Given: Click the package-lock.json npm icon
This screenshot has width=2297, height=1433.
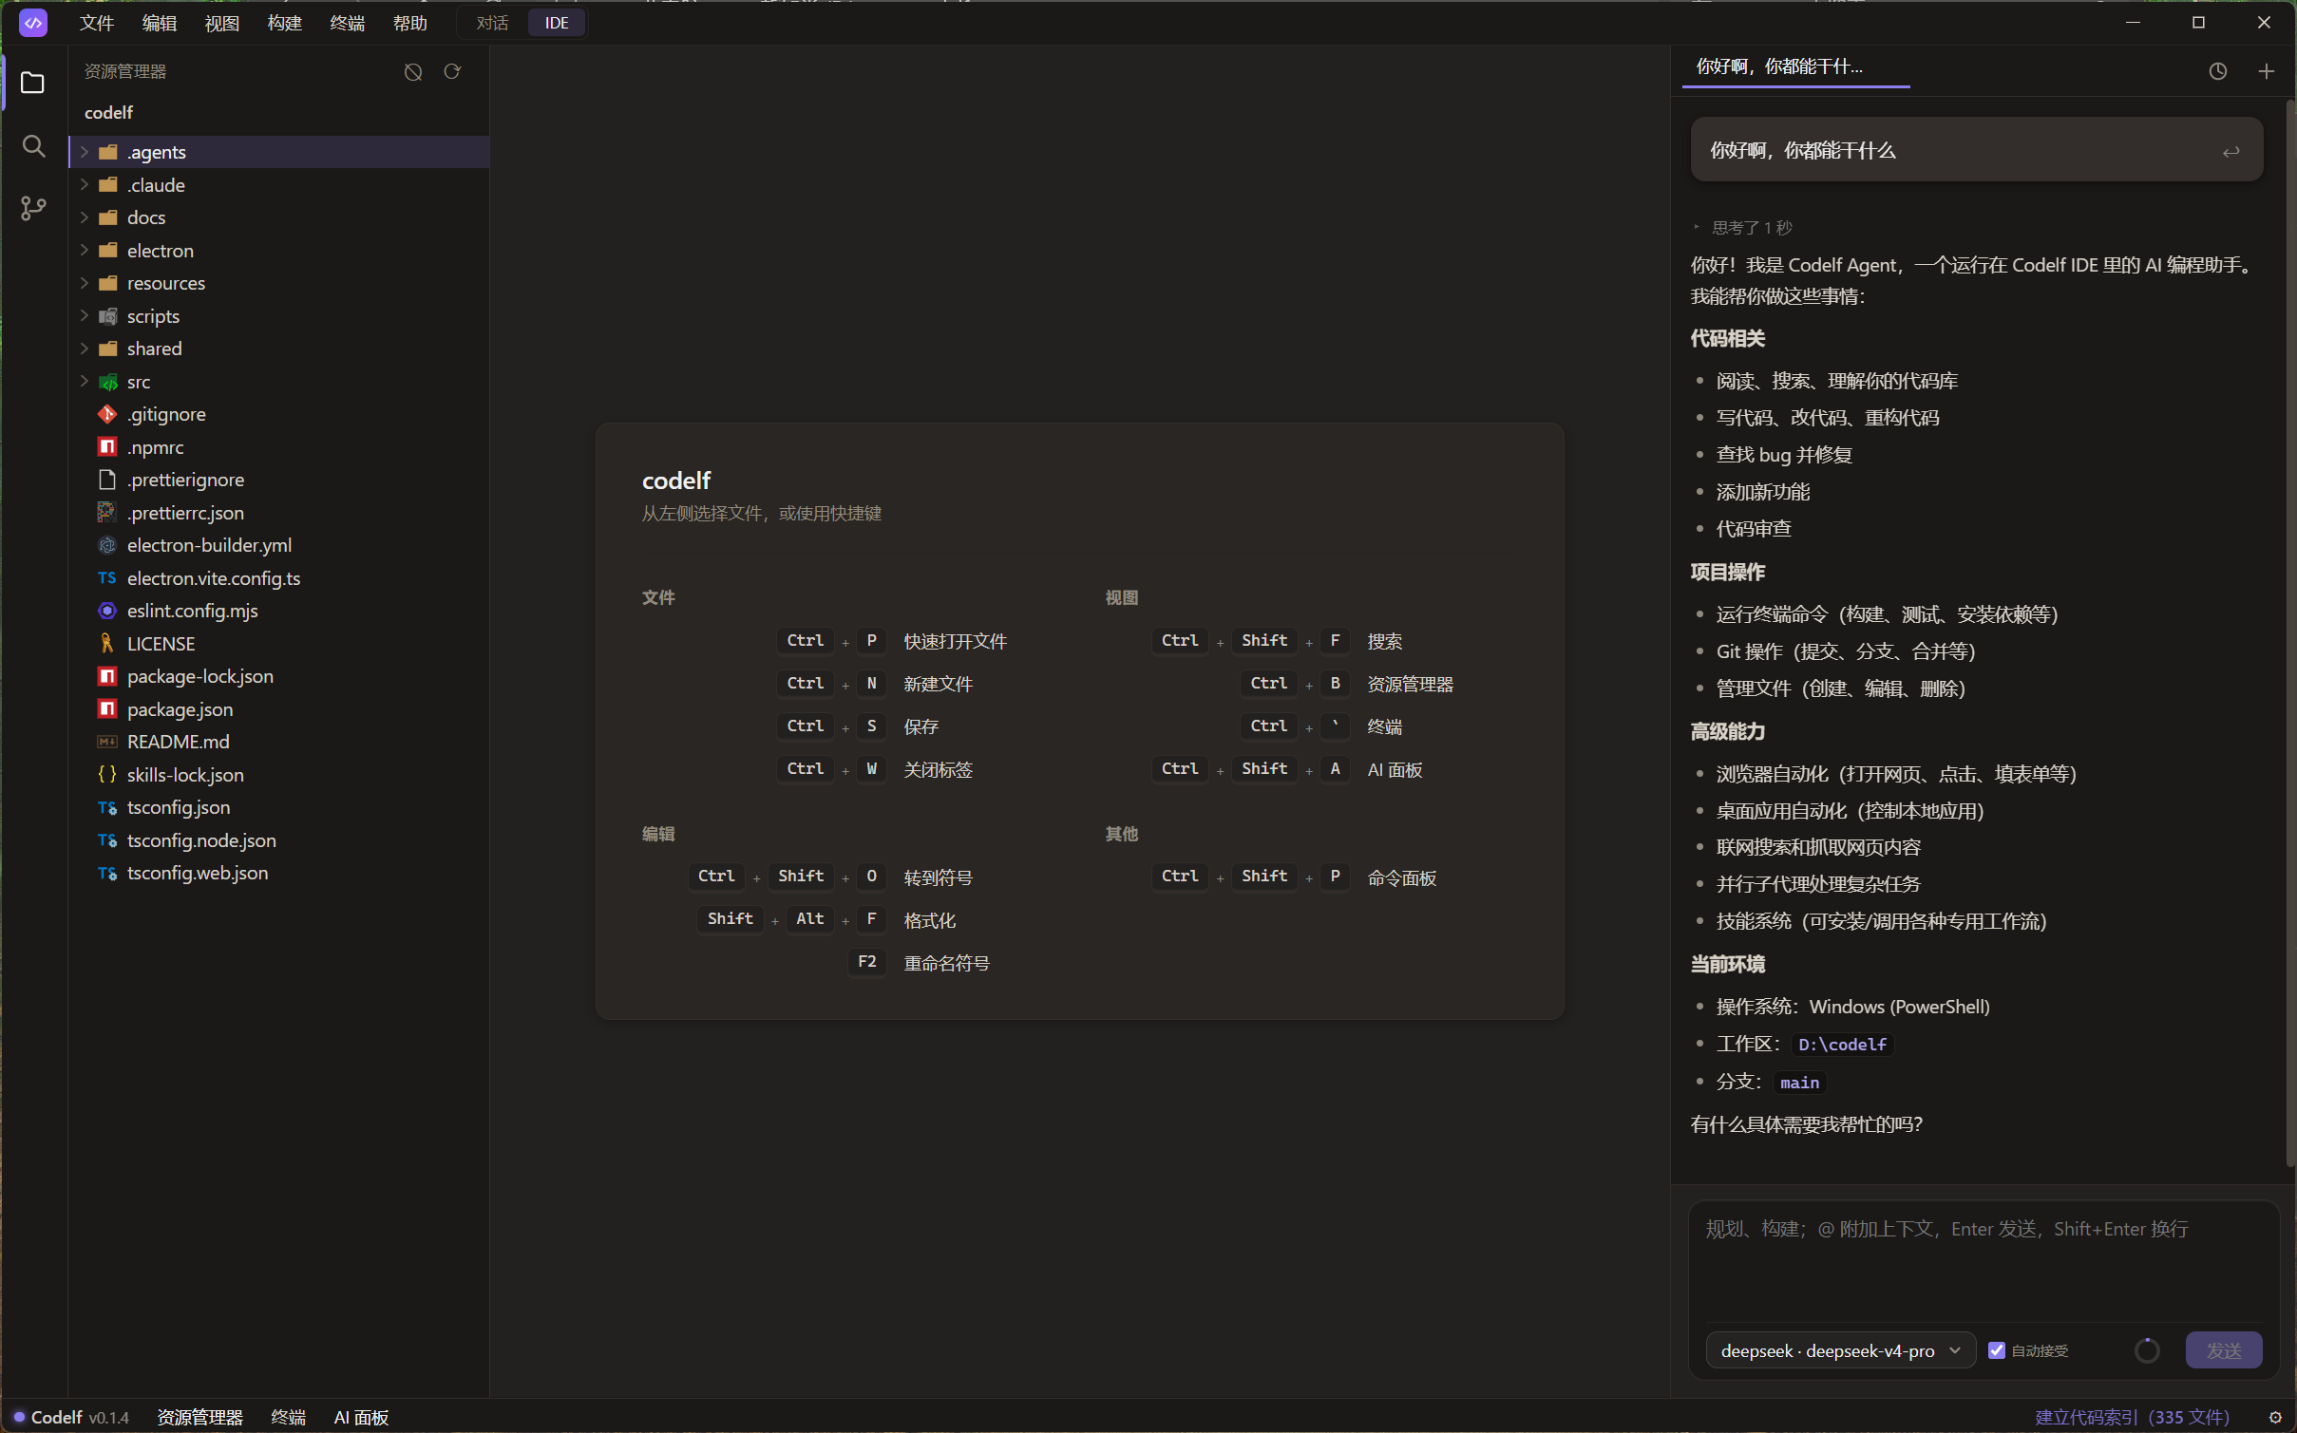Looking at the screenshot, I should 107,676.
